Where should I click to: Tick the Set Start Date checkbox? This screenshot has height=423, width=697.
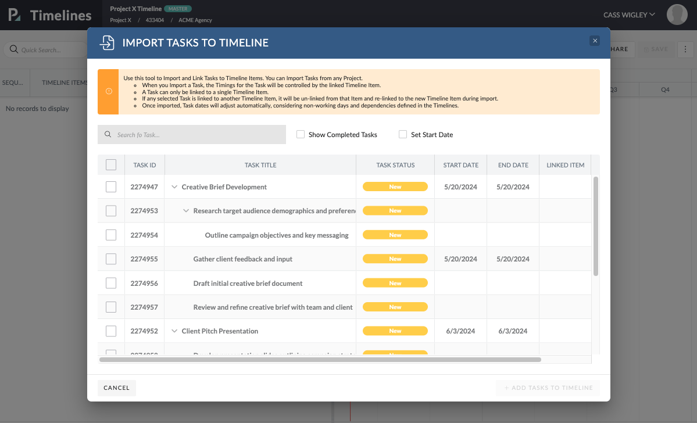tap(403, 134)
